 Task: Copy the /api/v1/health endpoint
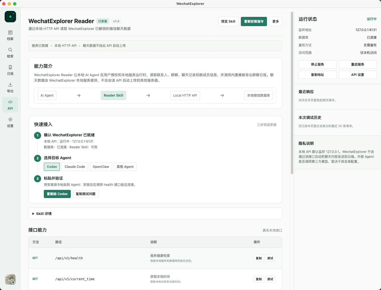(x=259, y=258)
